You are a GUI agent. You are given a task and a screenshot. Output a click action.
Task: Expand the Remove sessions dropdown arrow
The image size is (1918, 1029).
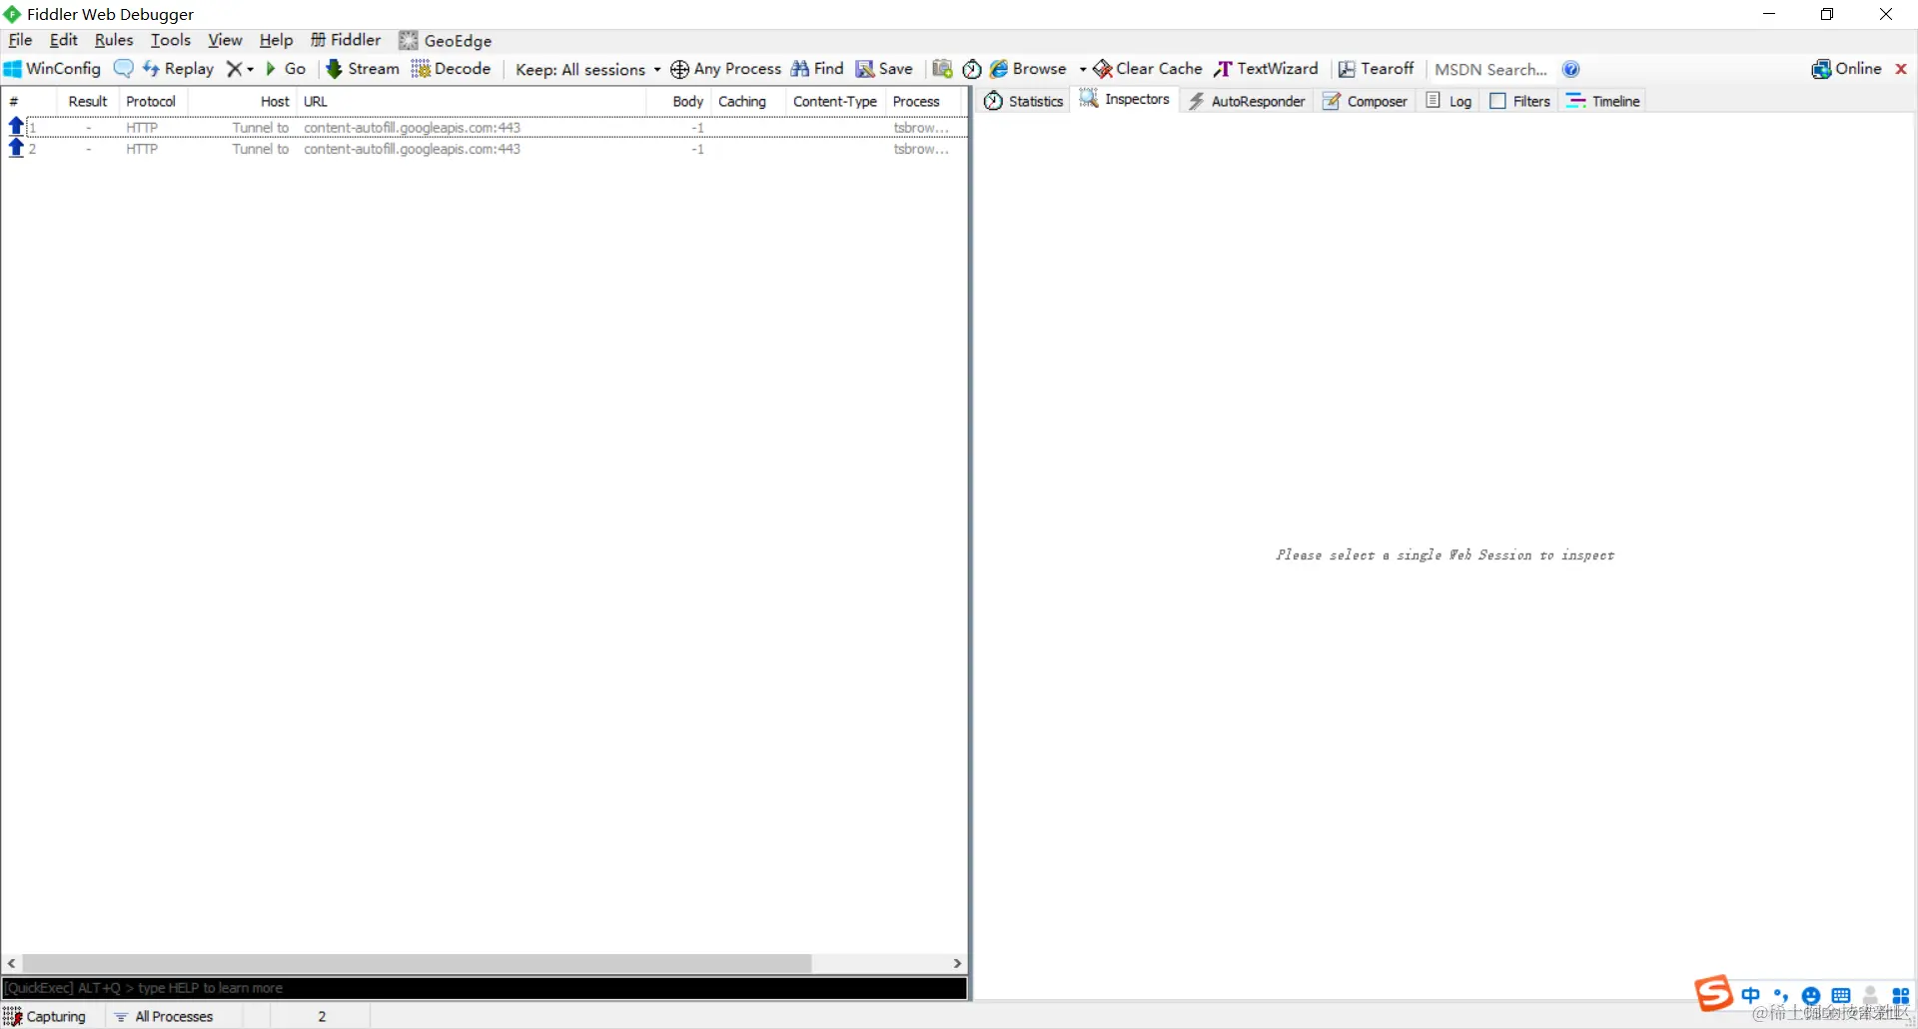(x=250, y=70)
